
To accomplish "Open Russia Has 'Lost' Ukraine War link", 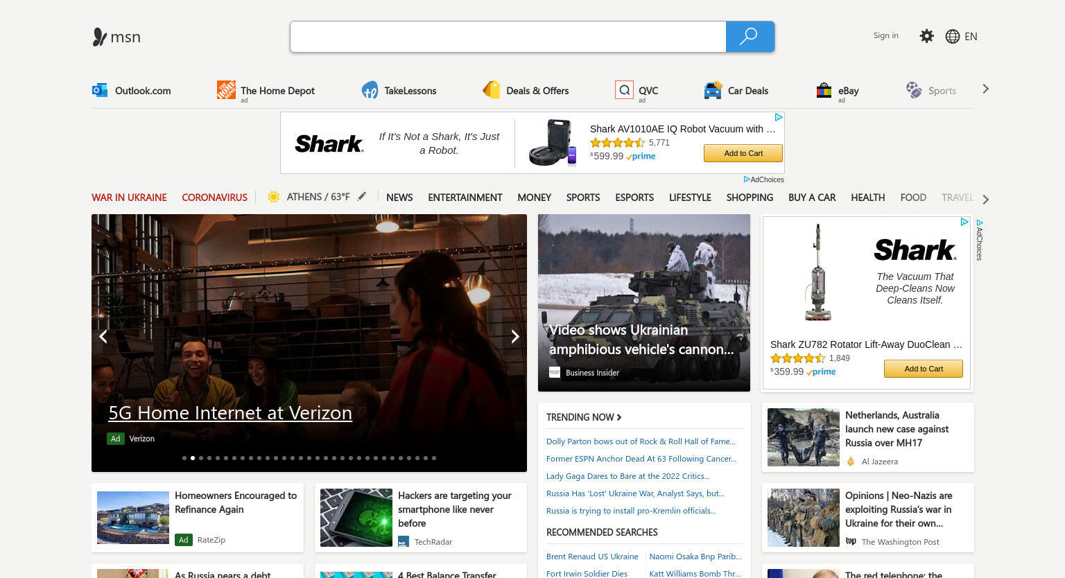I will pos(635,493).
